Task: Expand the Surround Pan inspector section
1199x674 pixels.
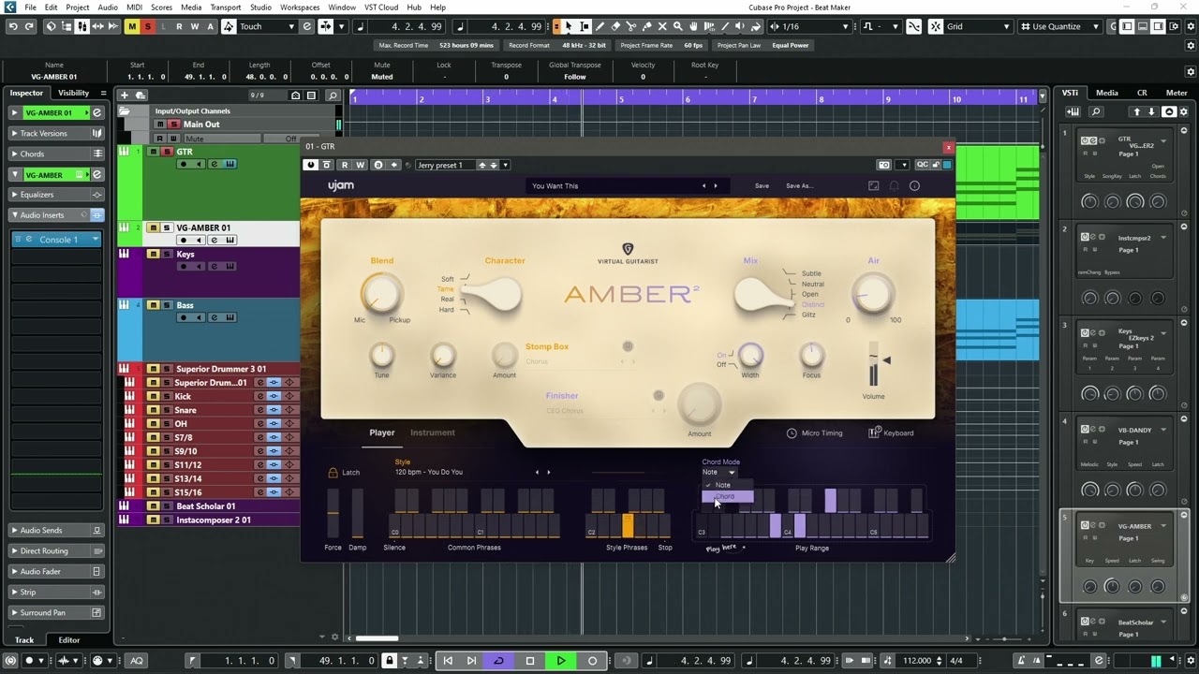Action: coord(57,613)
